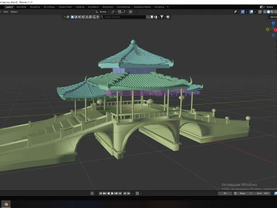This screenshot has width=277, height=208.
Task: Jump to the last frame
Action: tap(120, 194)
